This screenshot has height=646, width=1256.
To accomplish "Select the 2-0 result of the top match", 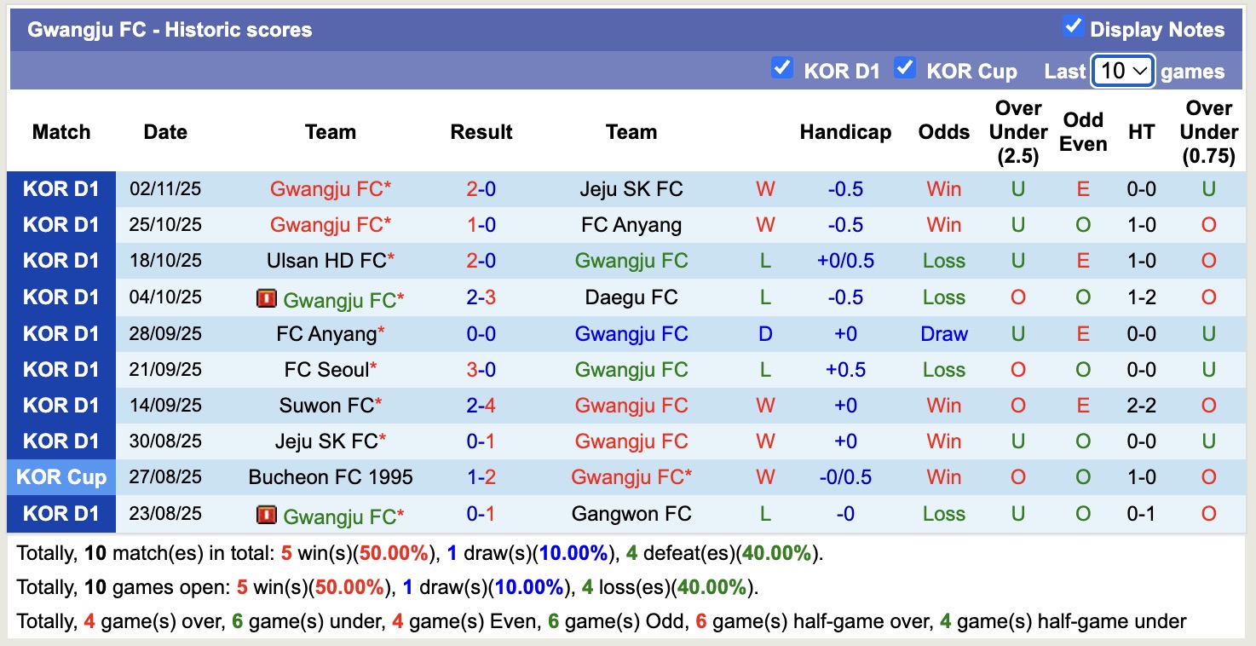I will (481, 189).
